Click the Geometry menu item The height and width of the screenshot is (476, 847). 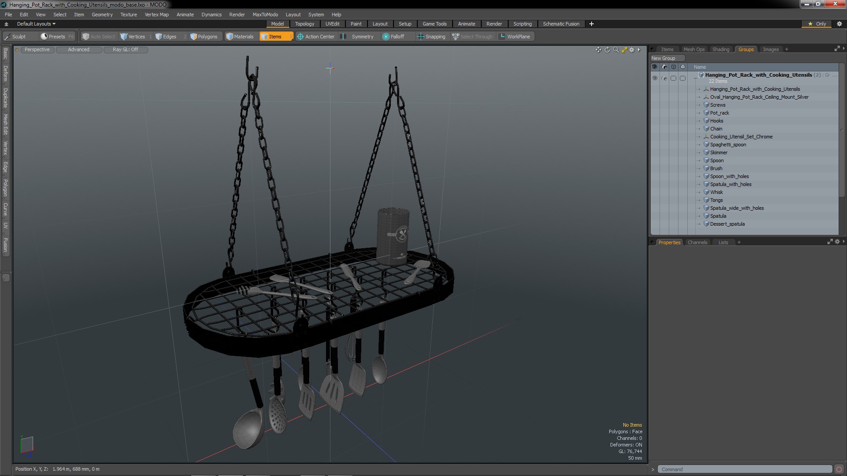click(x=102, y=14)
